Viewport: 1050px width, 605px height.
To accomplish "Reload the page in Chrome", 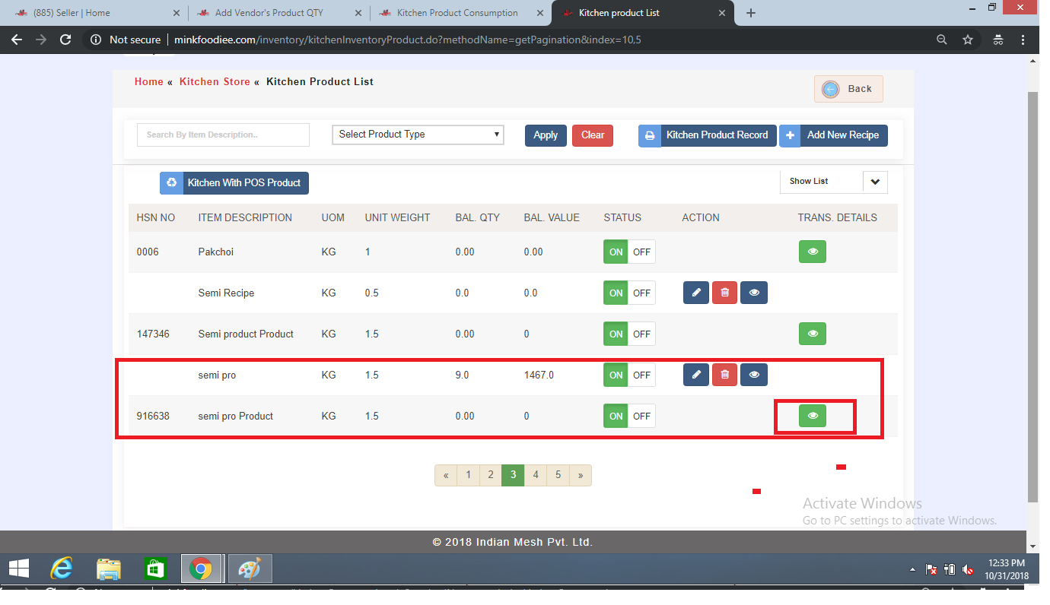I will click(x=65, y=40).
